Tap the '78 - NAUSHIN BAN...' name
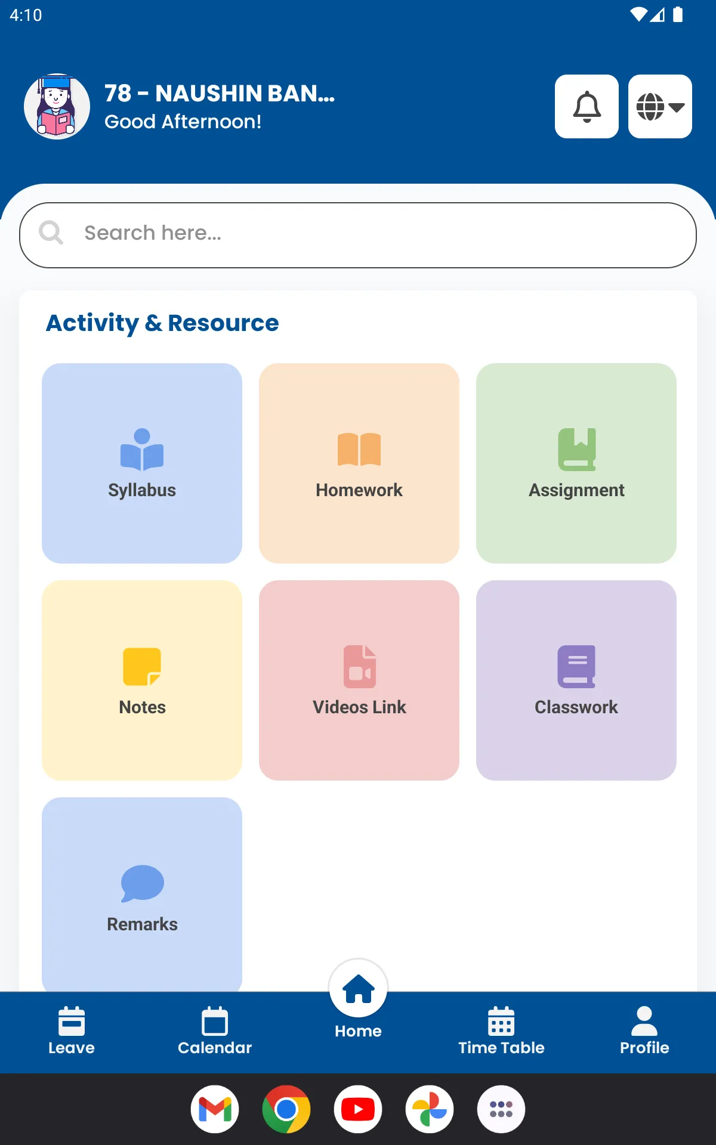 (220, 93)
